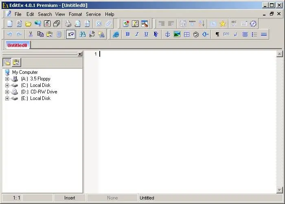Screen dimensions: 285x204
Task: Insert an HTML comment tag icon
Action: point(205,34)
